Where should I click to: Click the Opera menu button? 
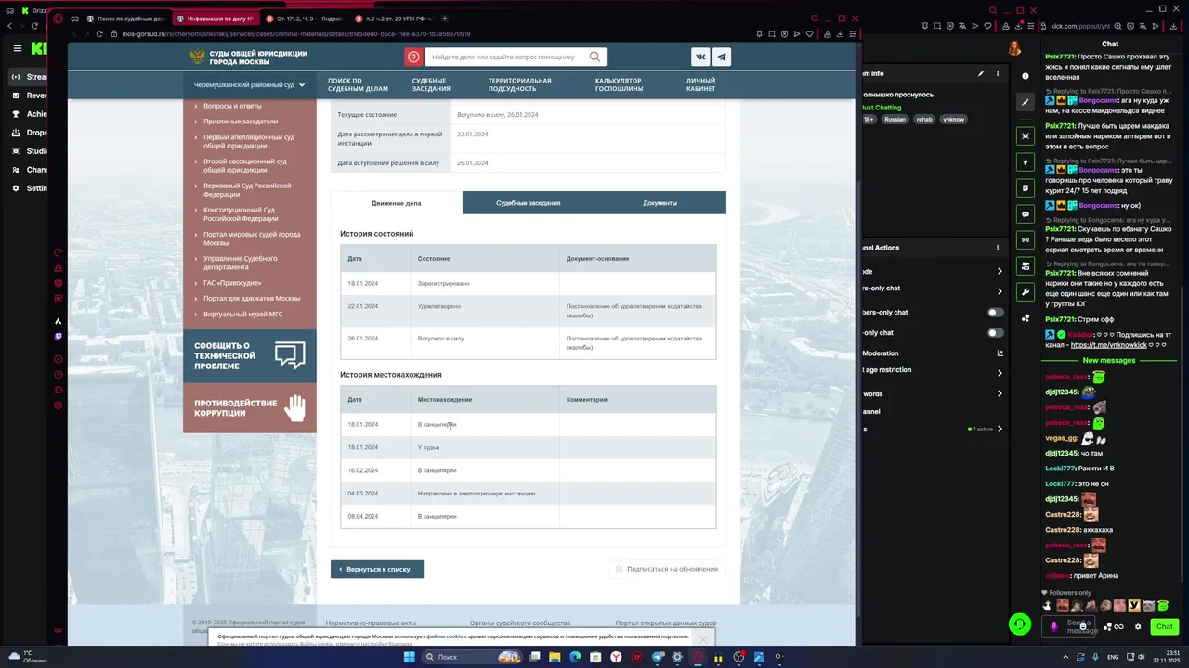tap(59, 19)
